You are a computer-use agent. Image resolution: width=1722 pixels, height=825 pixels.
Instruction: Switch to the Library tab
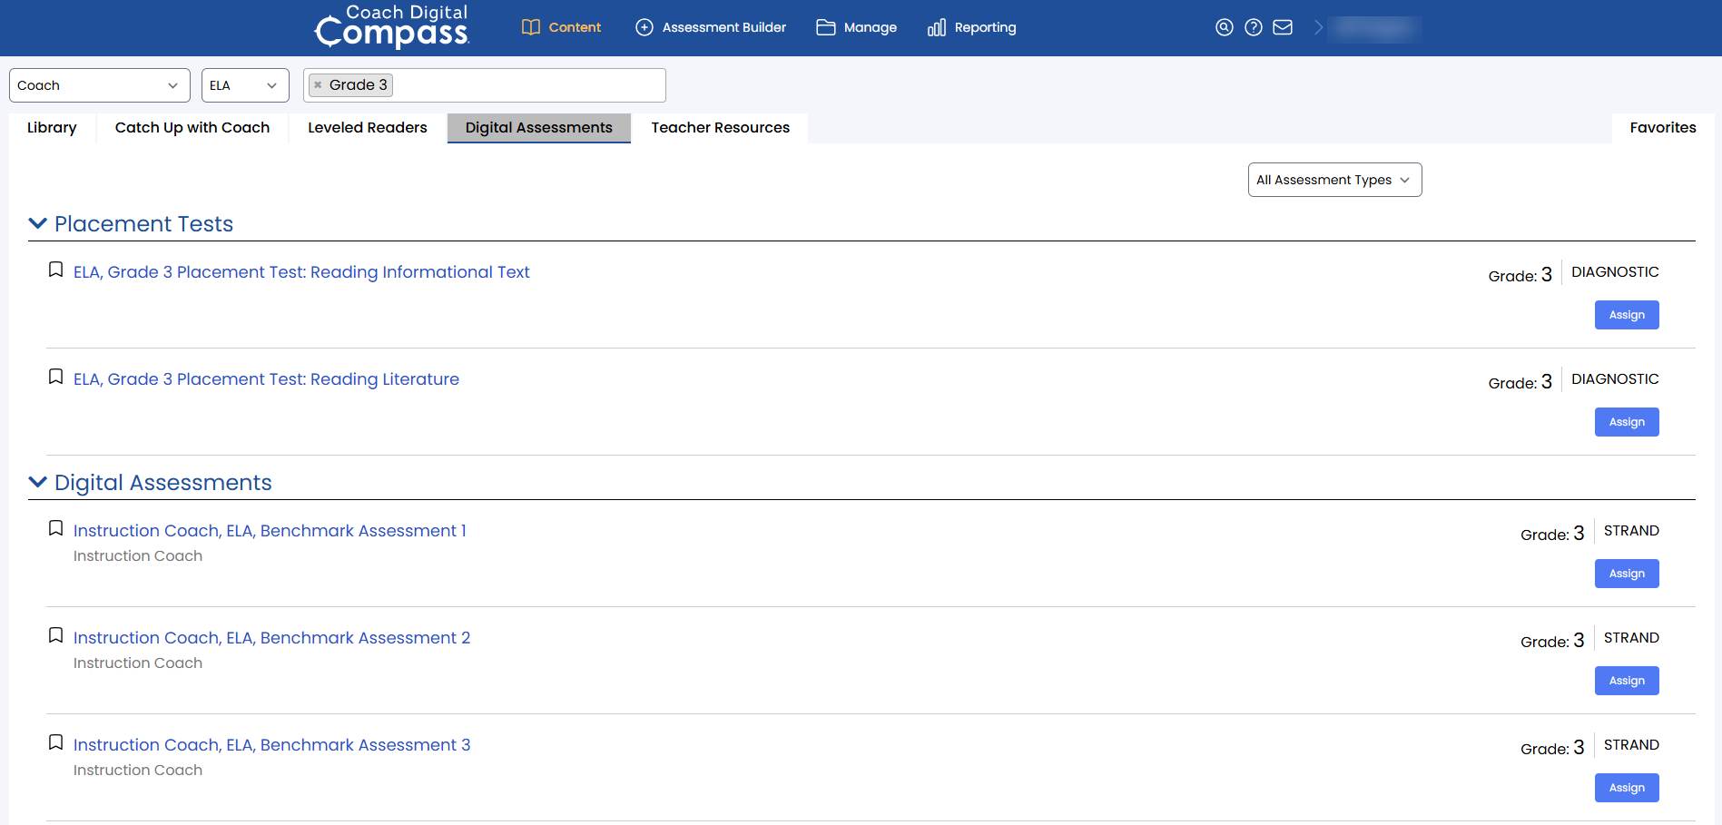point(52,128)
